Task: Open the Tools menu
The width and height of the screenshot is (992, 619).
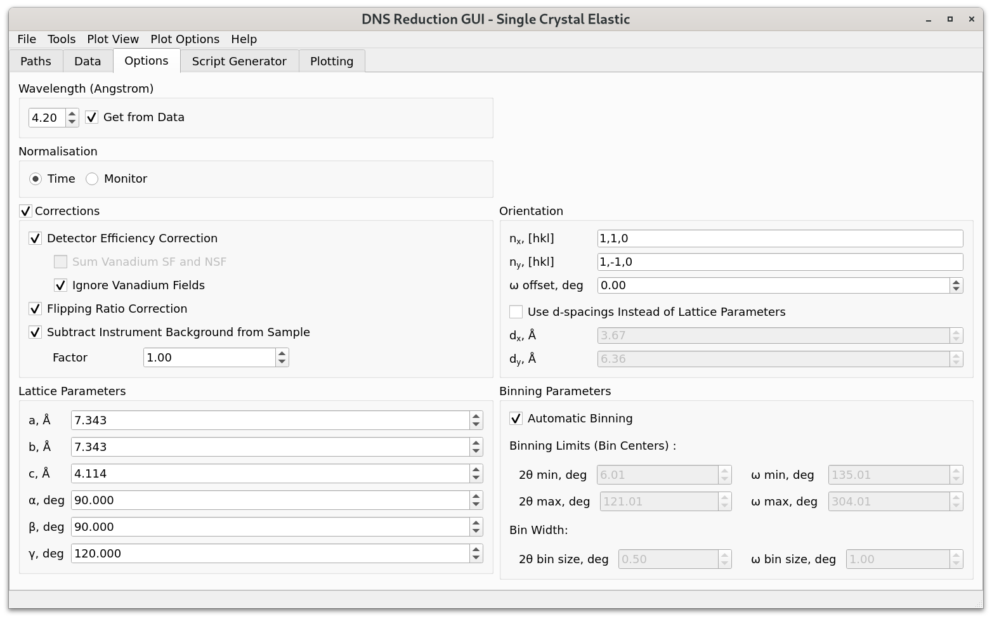Action: click(62, 39)
